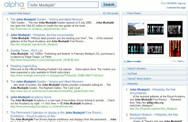This screenshot has height=122, width=188.
Task: Click the Yahoo!7 News Search panel title
Action: tap(139, 79)
